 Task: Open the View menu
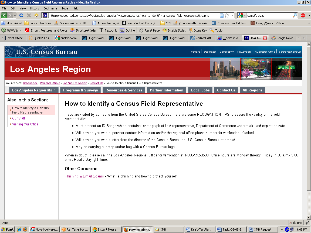tap(23, 8)
